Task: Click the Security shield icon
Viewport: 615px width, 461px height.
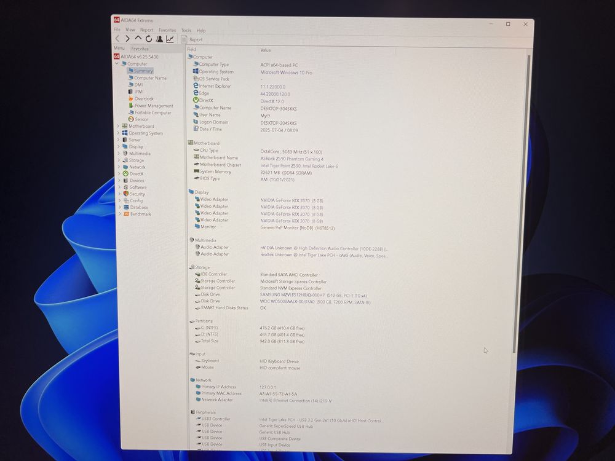Action: coord(126,194)
